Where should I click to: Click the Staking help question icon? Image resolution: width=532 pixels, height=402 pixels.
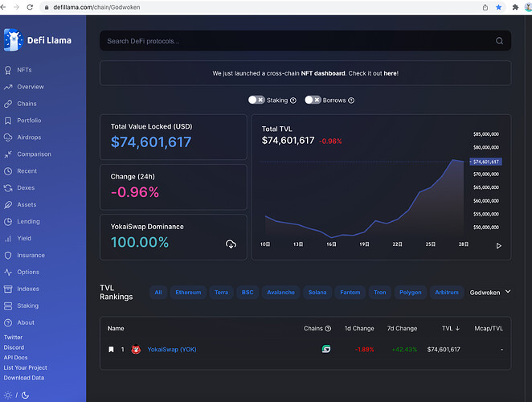293,100
